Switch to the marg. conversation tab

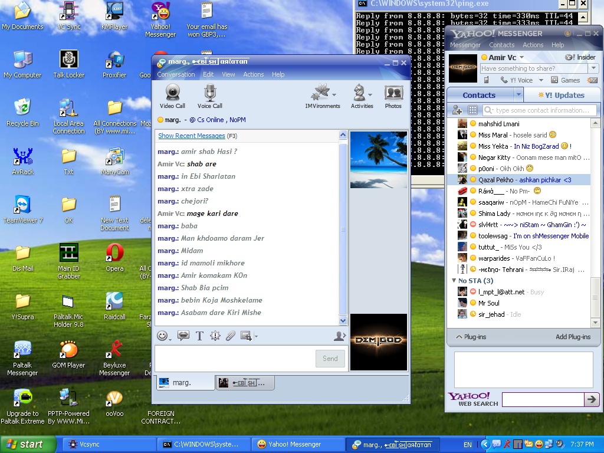pyautogui.click(x=185, y=382)
